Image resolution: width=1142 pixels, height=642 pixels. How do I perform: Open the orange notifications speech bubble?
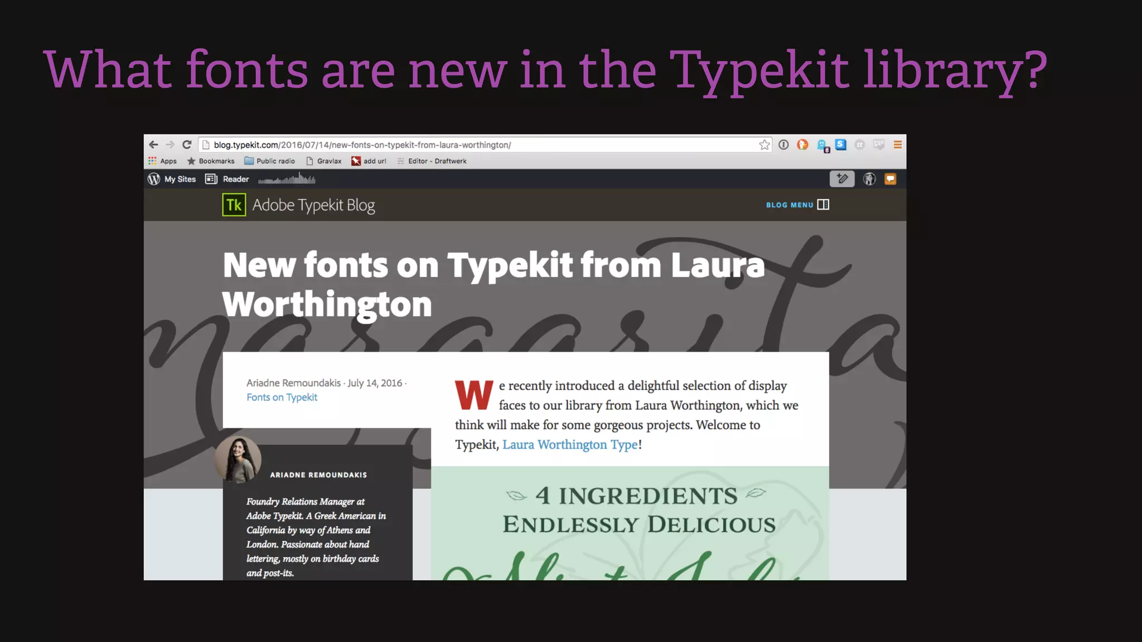point(891,179)
